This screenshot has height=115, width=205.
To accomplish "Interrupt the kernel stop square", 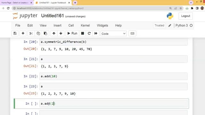I will coord(83,33).
